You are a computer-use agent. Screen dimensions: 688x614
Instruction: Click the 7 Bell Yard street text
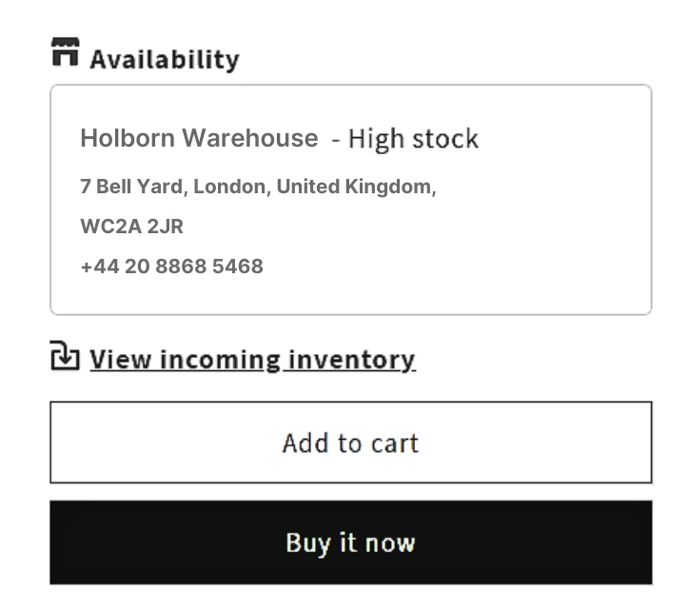click(x=132, y=187)
